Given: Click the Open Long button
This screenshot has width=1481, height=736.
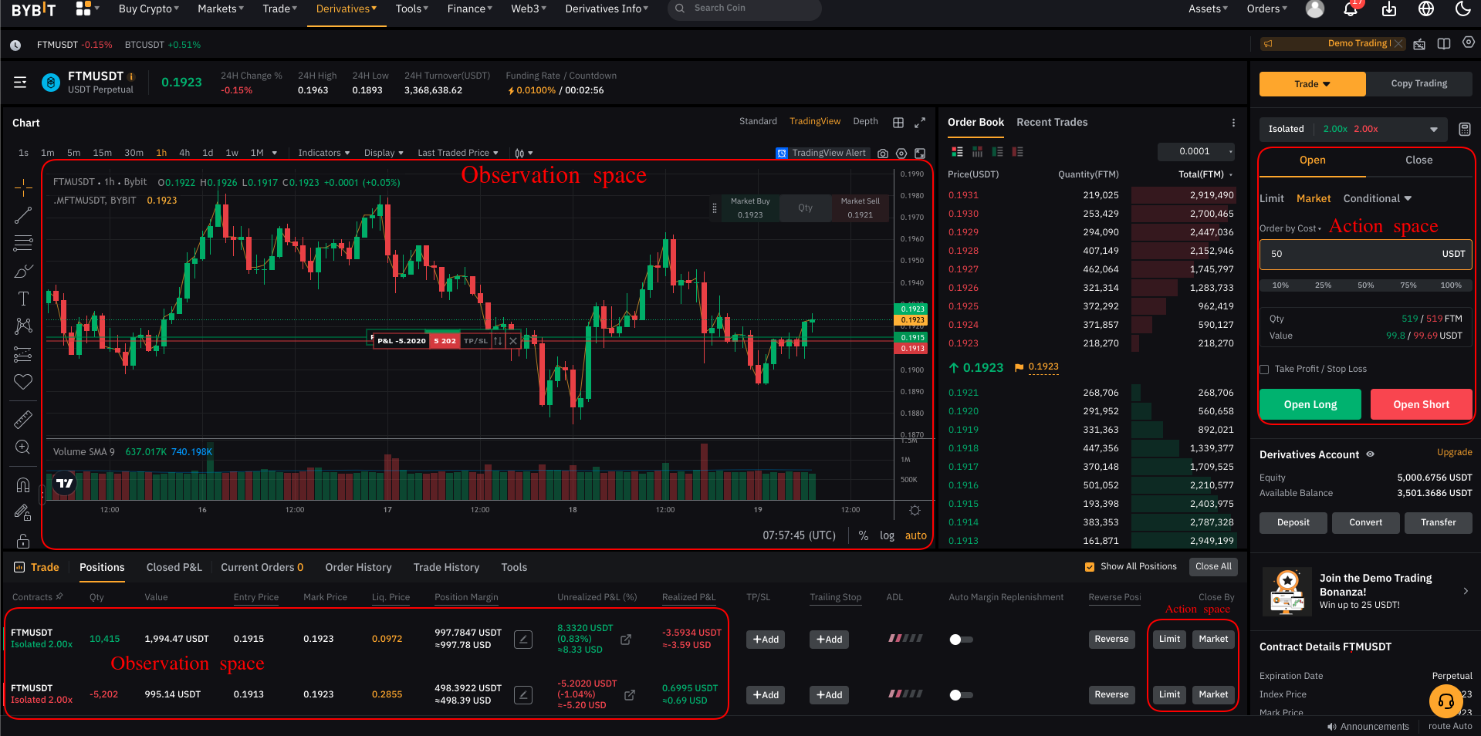Looking at the screenshot, I should click(x=1310, y=404).
